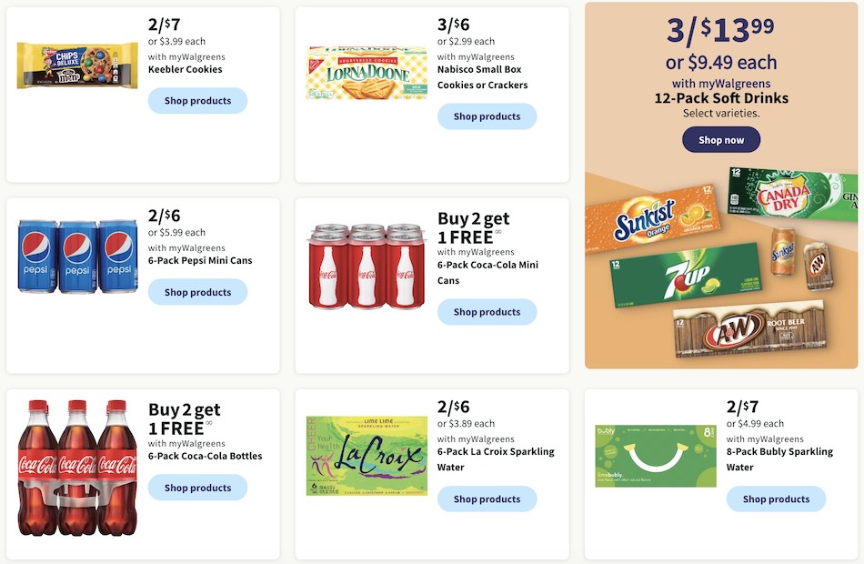Click Shop products for Coca-Cola Mini Cans
The image size is (864, 564).
pyautogui.click(x=487, y=311)
